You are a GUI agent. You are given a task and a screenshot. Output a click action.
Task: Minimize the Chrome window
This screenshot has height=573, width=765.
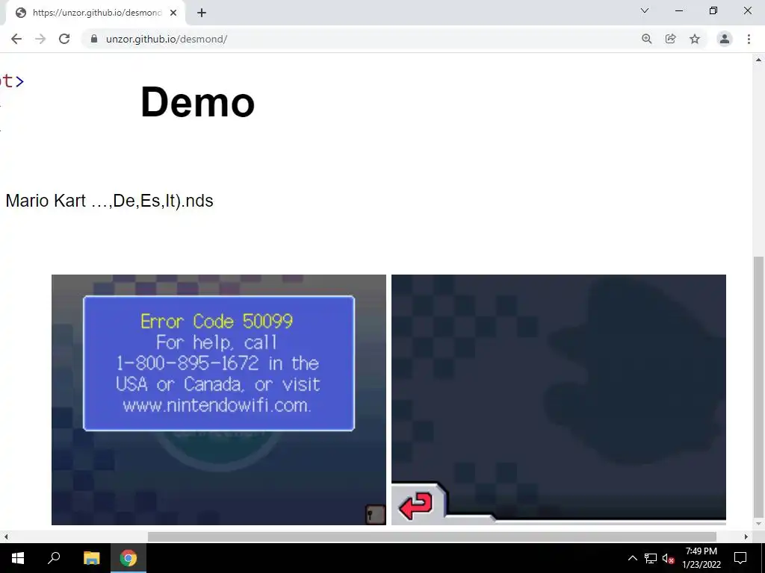679,10
